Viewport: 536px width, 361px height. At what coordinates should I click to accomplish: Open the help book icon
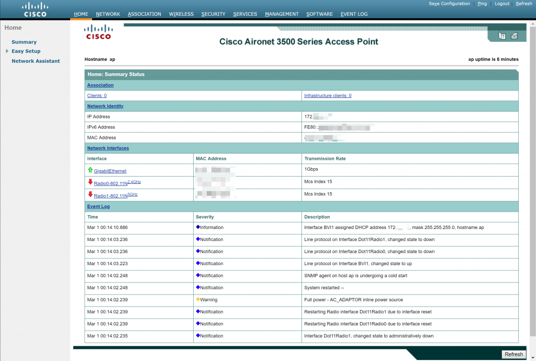502,36
